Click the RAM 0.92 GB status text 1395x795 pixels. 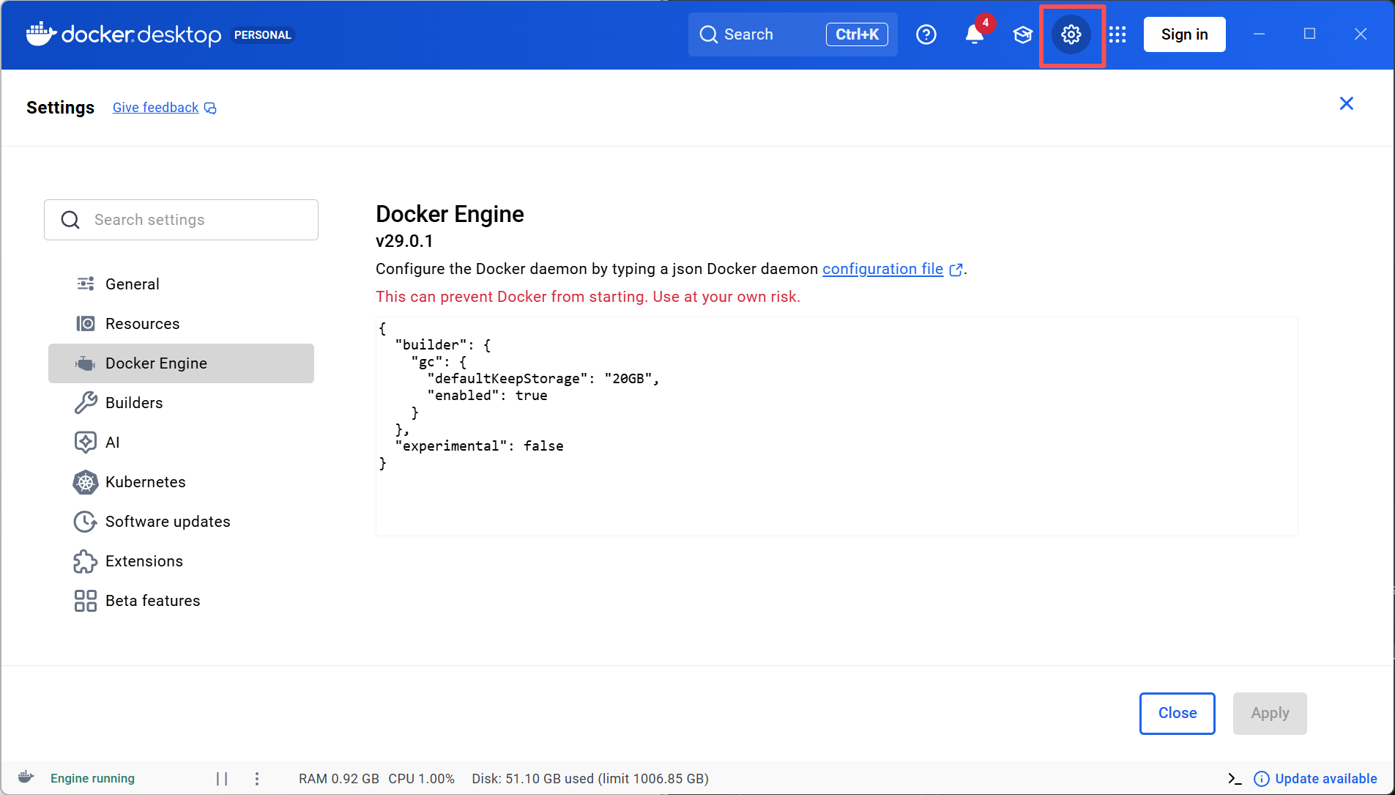[x=338, y=779]
